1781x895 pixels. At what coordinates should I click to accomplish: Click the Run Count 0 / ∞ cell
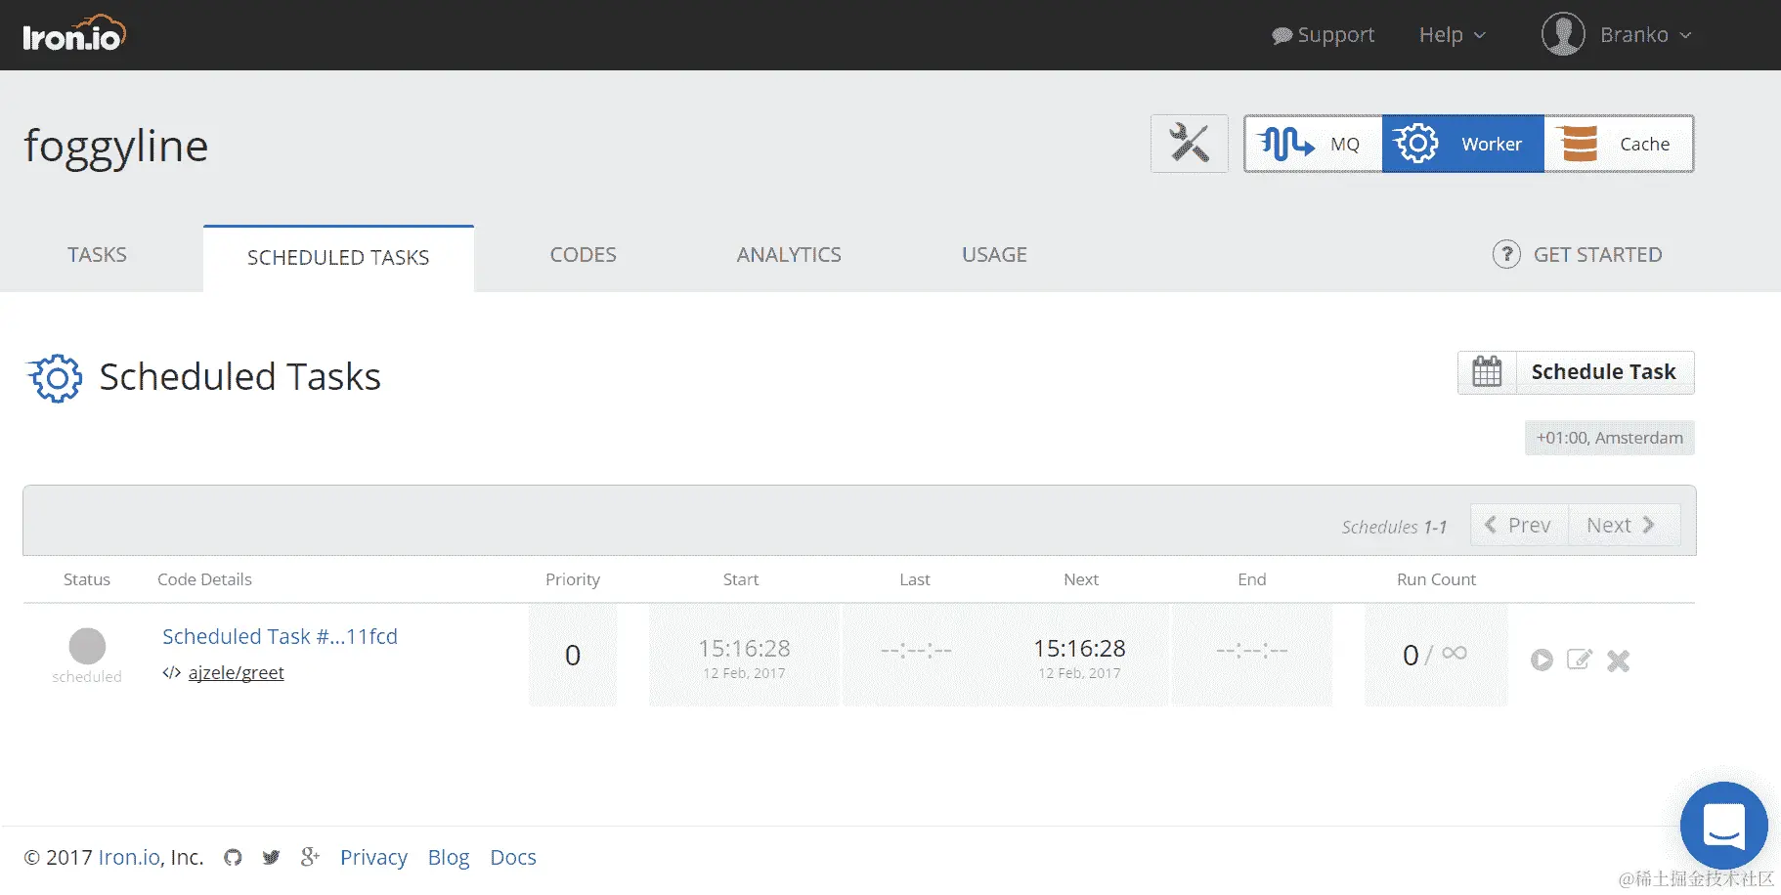[x=1435, y=655]
